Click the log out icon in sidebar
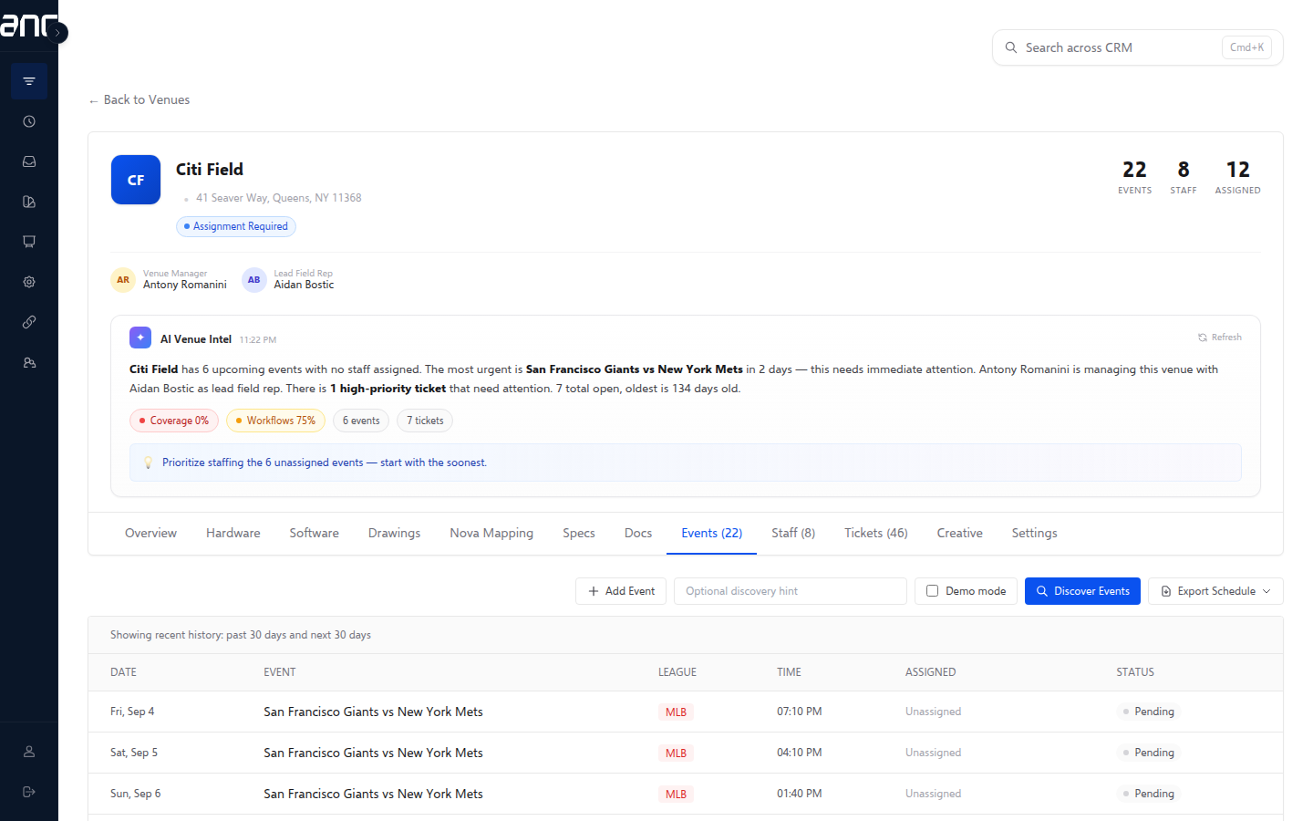The image size is (1313, 821). pos(29,792)
